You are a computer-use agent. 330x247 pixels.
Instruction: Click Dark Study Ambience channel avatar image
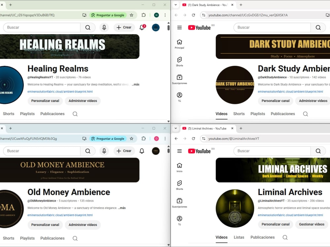pos(235,85)
